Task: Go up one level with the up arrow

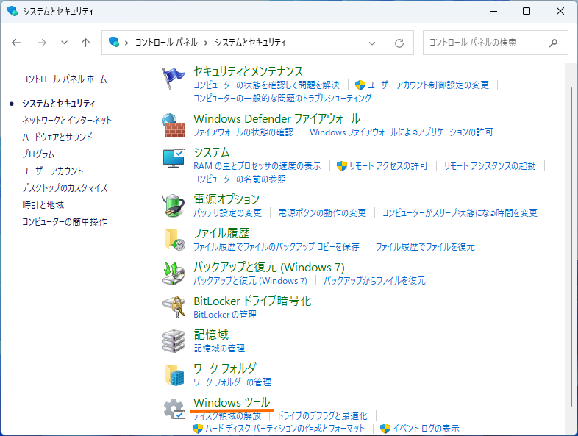Action: (85, 43)
